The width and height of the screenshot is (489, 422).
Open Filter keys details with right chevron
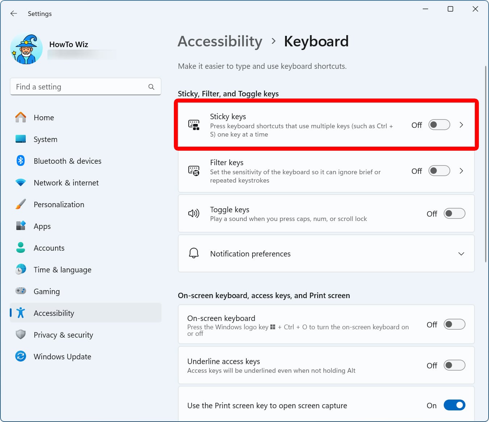coord(461,171)
